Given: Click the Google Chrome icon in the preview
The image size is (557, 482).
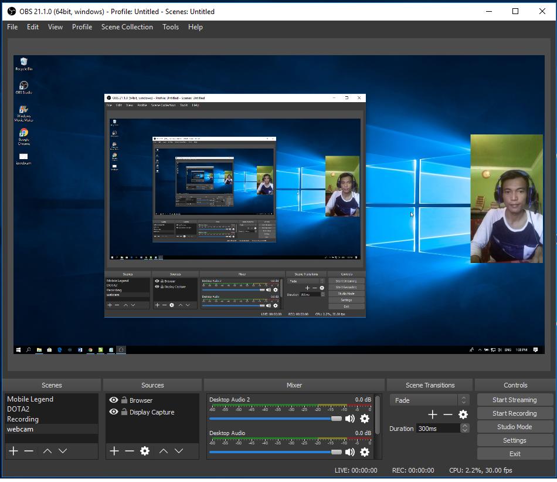Looking at the screenshot, I should [24, 137].
